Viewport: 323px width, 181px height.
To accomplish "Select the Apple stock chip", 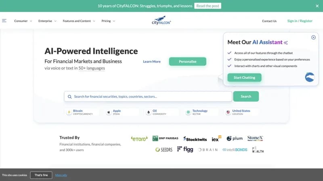I will pos(122,112).
